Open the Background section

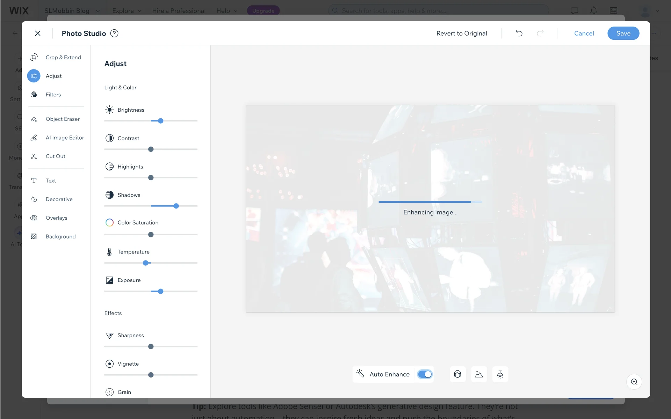(x=60, y=236)
